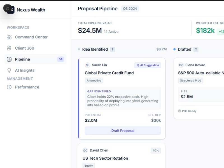Click the Command Center grid icon
This screenshot has height=168, width=224.
[x=9, y=37]
